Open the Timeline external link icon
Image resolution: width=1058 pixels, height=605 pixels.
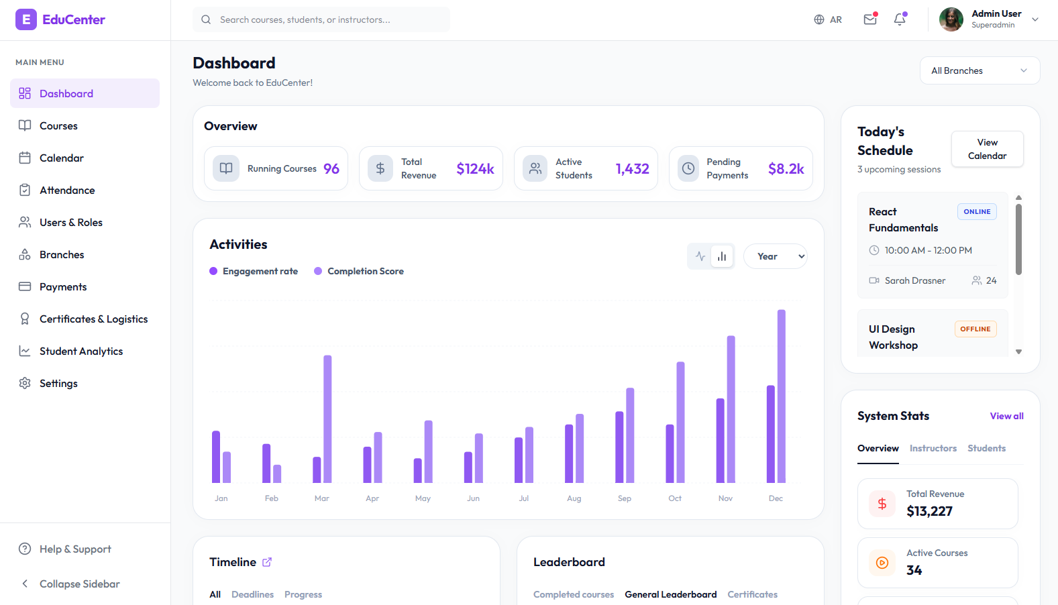click(x=267, y=562)
